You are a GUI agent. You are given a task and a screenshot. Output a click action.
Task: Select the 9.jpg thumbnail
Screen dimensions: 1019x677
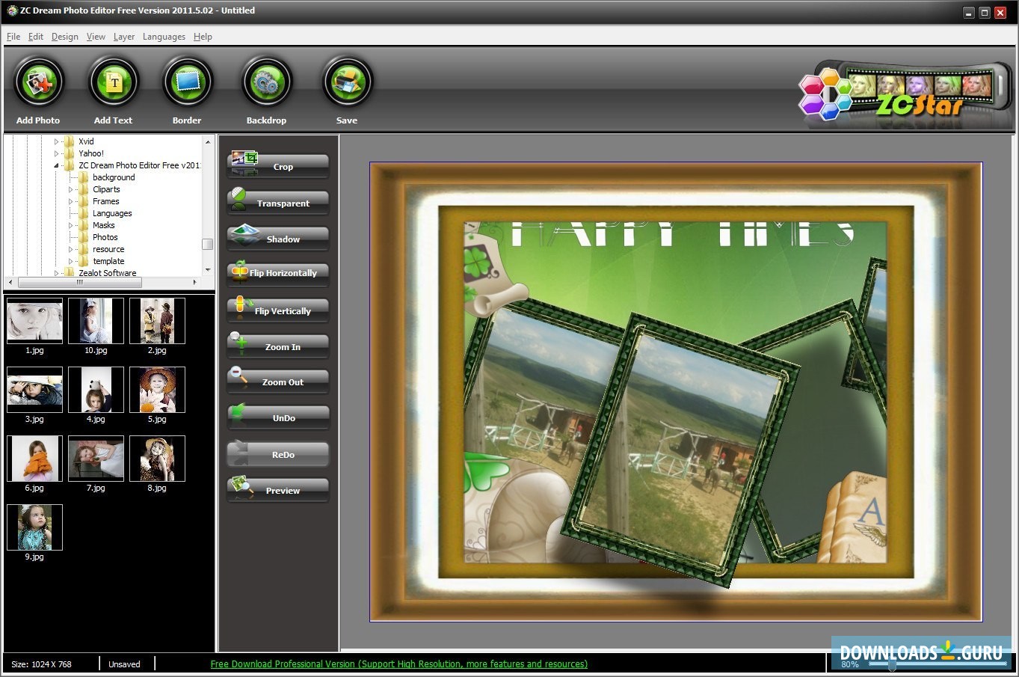click(34, 527)
